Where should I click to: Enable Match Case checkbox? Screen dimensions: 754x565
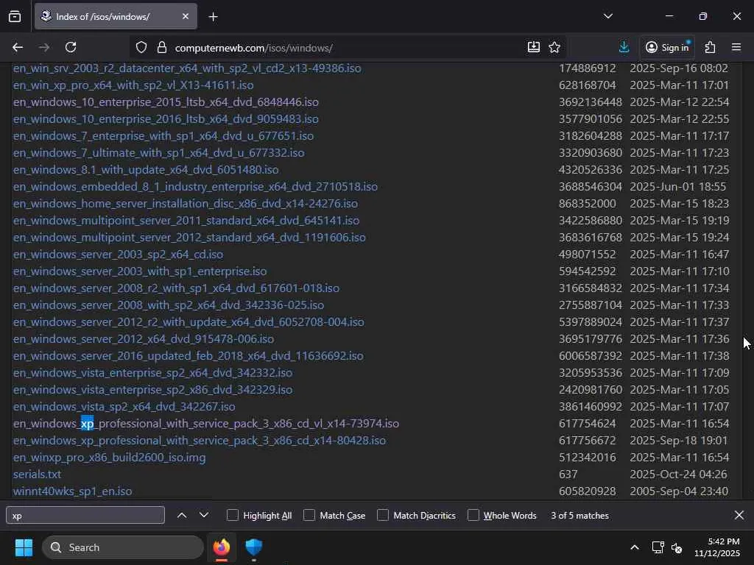309,515
